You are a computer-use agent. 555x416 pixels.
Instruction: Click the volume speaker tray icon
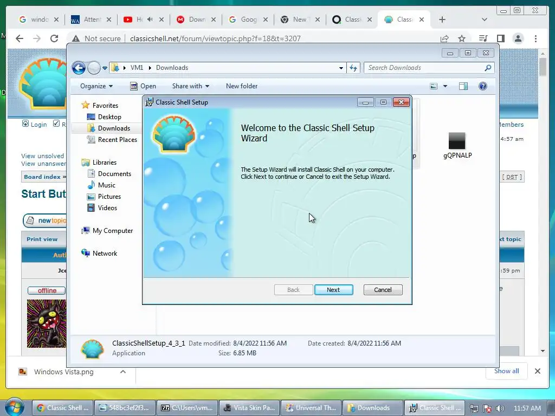[500, 408]
